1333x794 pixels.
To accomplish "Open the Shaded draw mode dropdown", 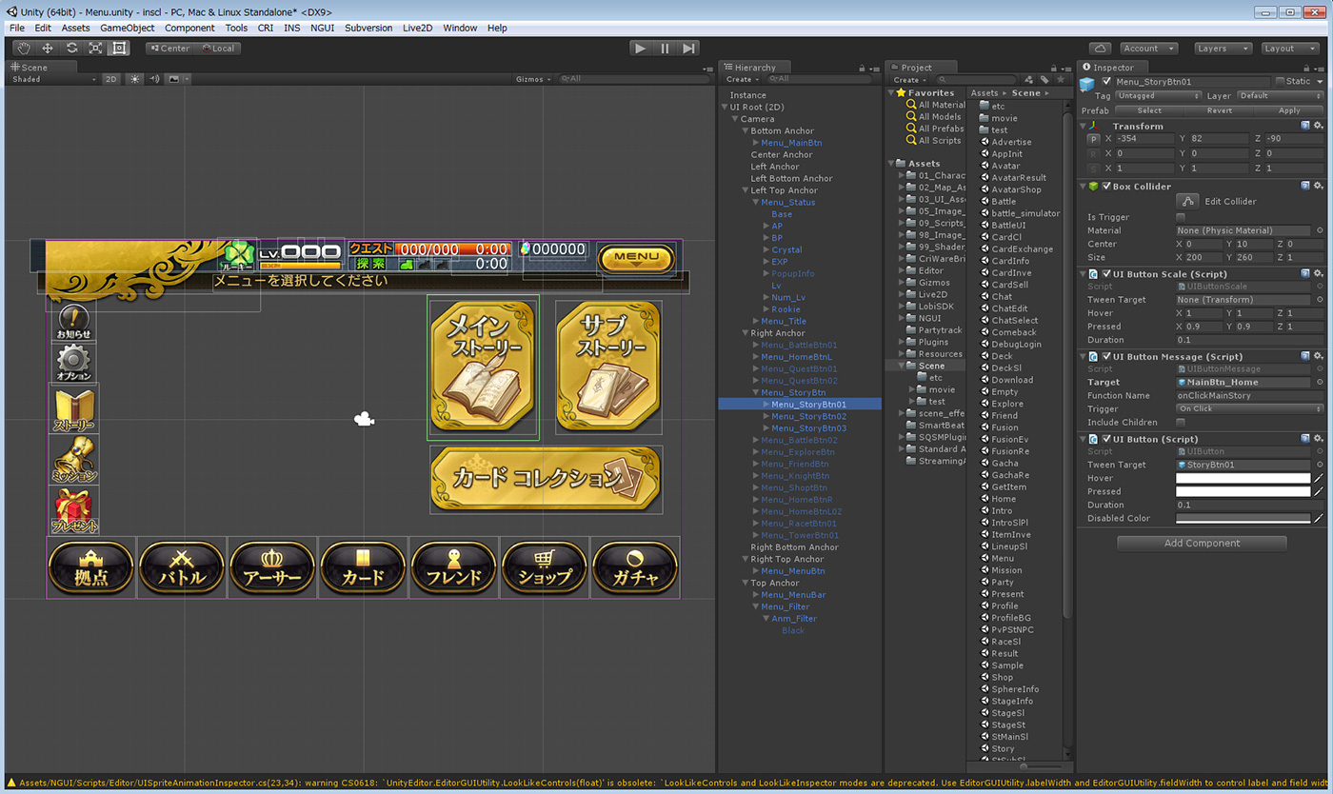I will (x=53, y=79).
